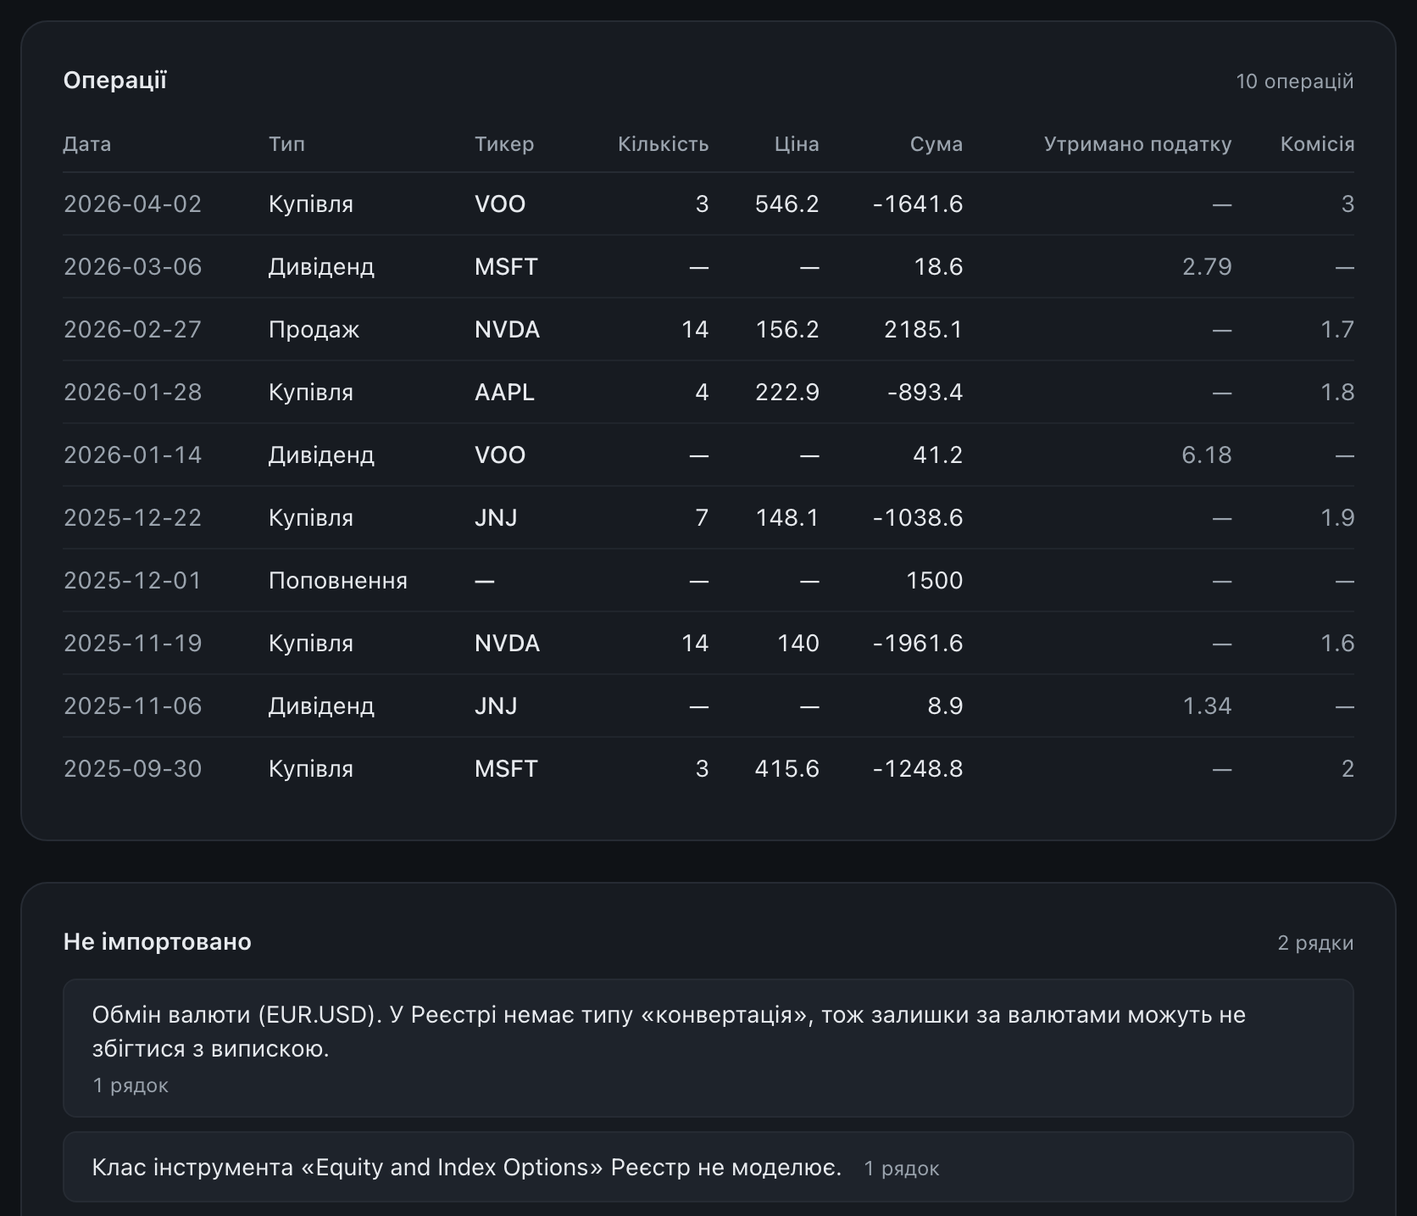The image size is (1417, 1216).
Task: Click the "Тип" column header
Action: (x=286, y=144)
